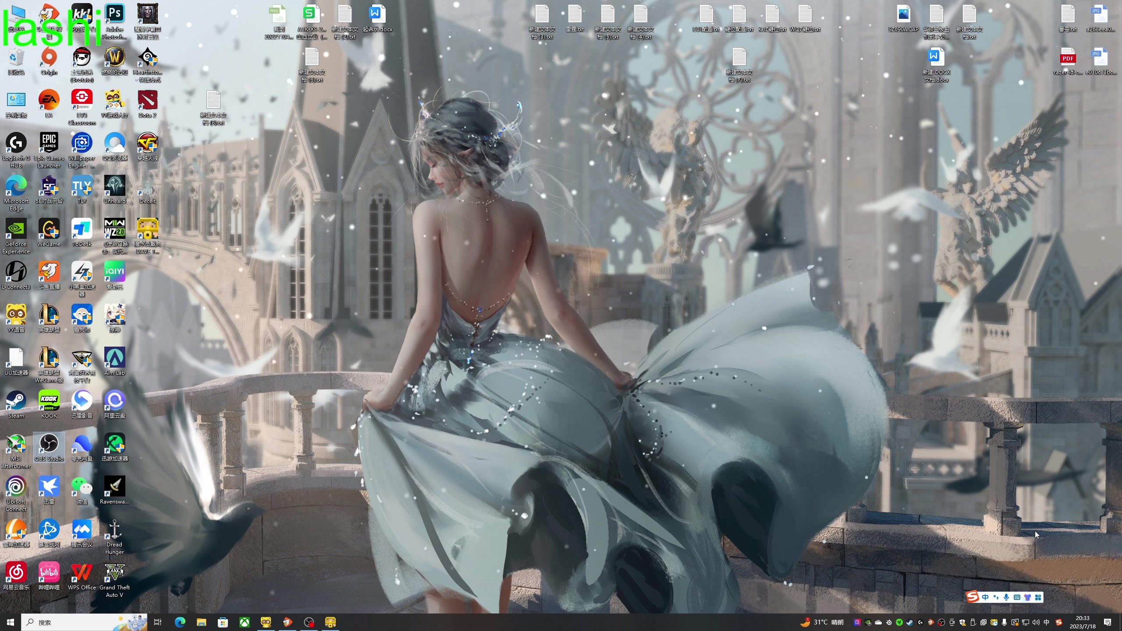Open the Aim Lab shortcut
The image size is (1122, 631).
pyautogui.click(x=114, y=362)
